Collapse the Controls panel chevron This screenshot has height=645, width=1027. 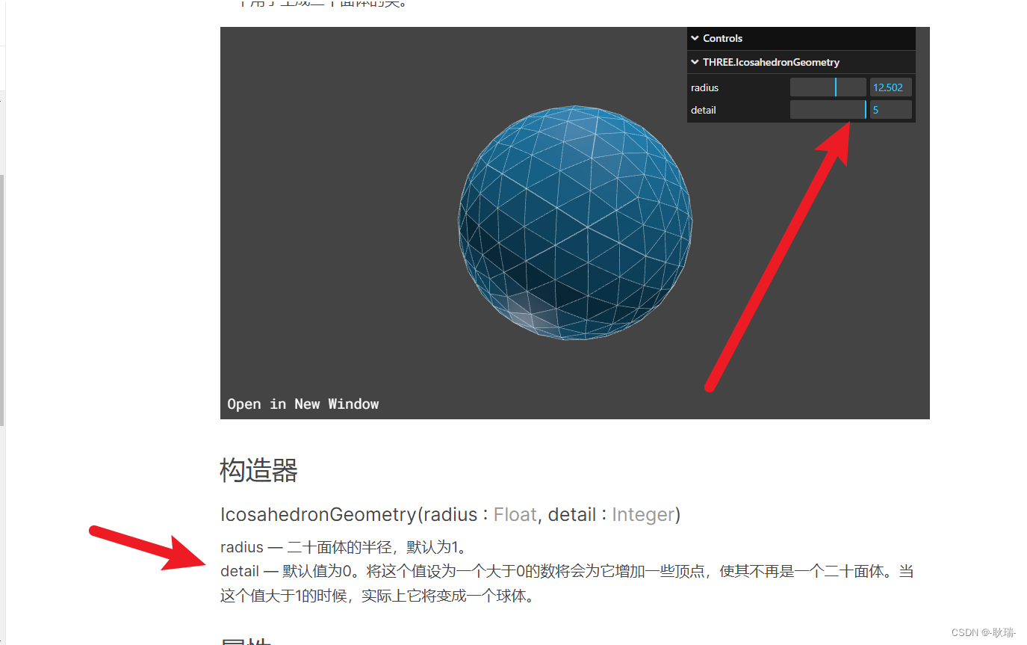[695, 38]
